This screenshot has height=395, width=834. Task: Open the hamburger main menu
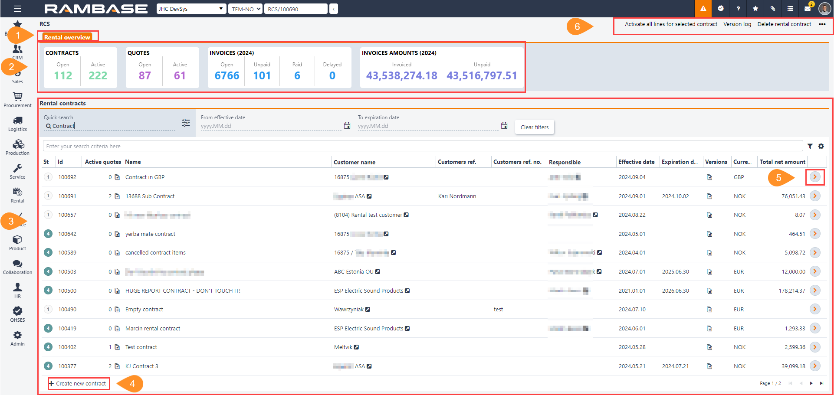coord(17,9)
